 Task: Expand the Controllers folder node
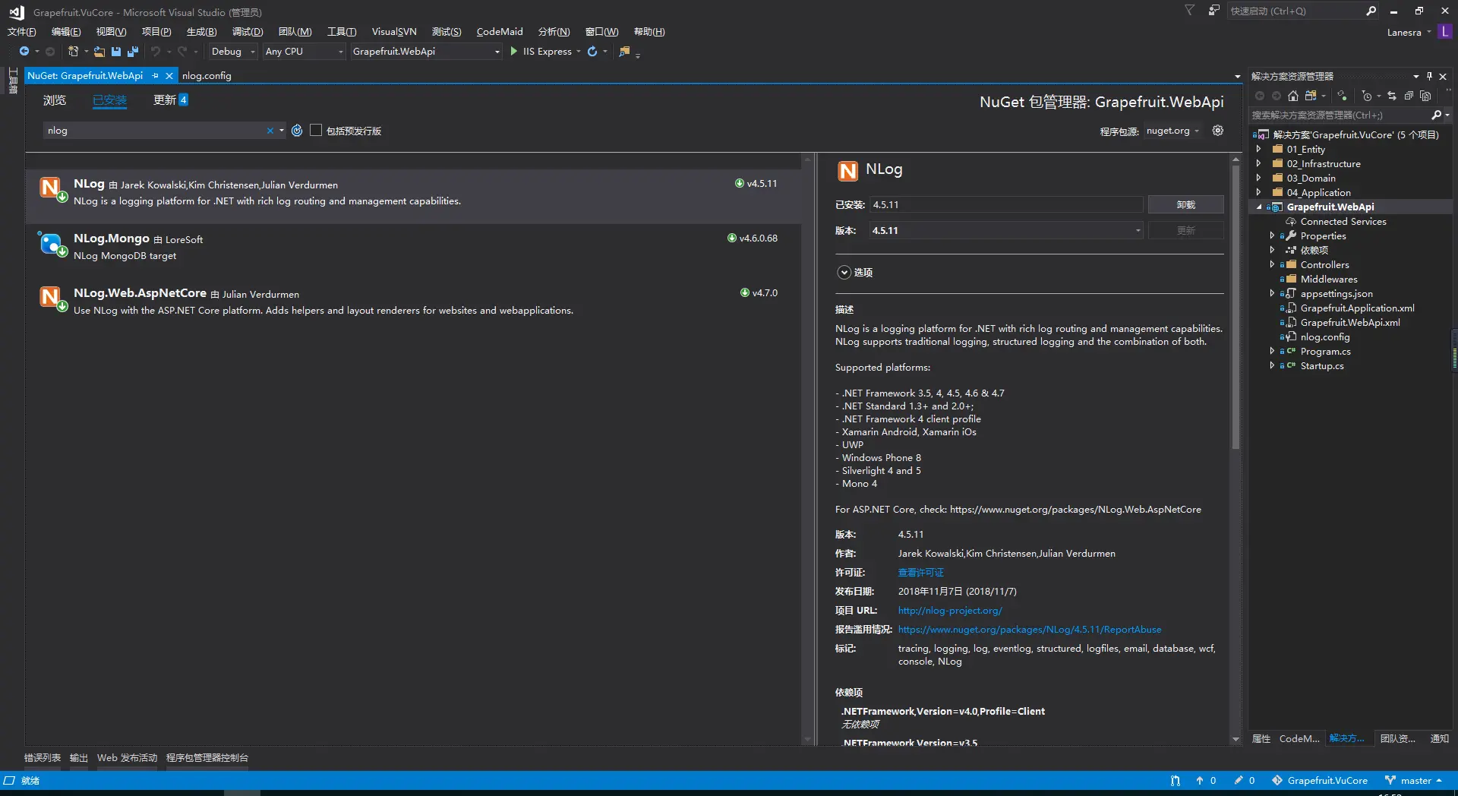(1272, 264)
